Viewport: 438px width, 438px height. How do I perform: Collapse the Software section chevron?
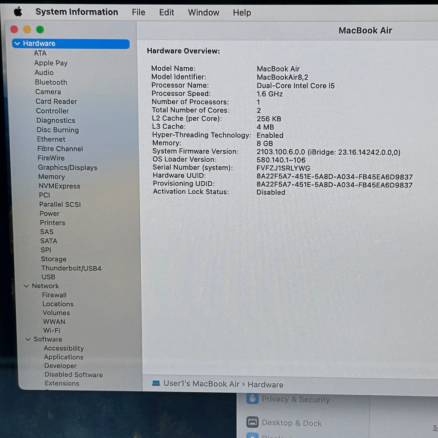coord(28,339)
